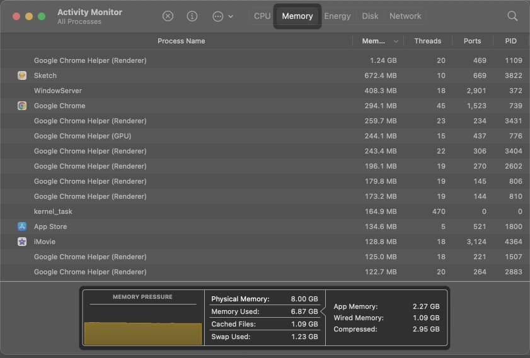Sort by the Ports column header
Screen dimensions: 530x358
click(472, 41)
